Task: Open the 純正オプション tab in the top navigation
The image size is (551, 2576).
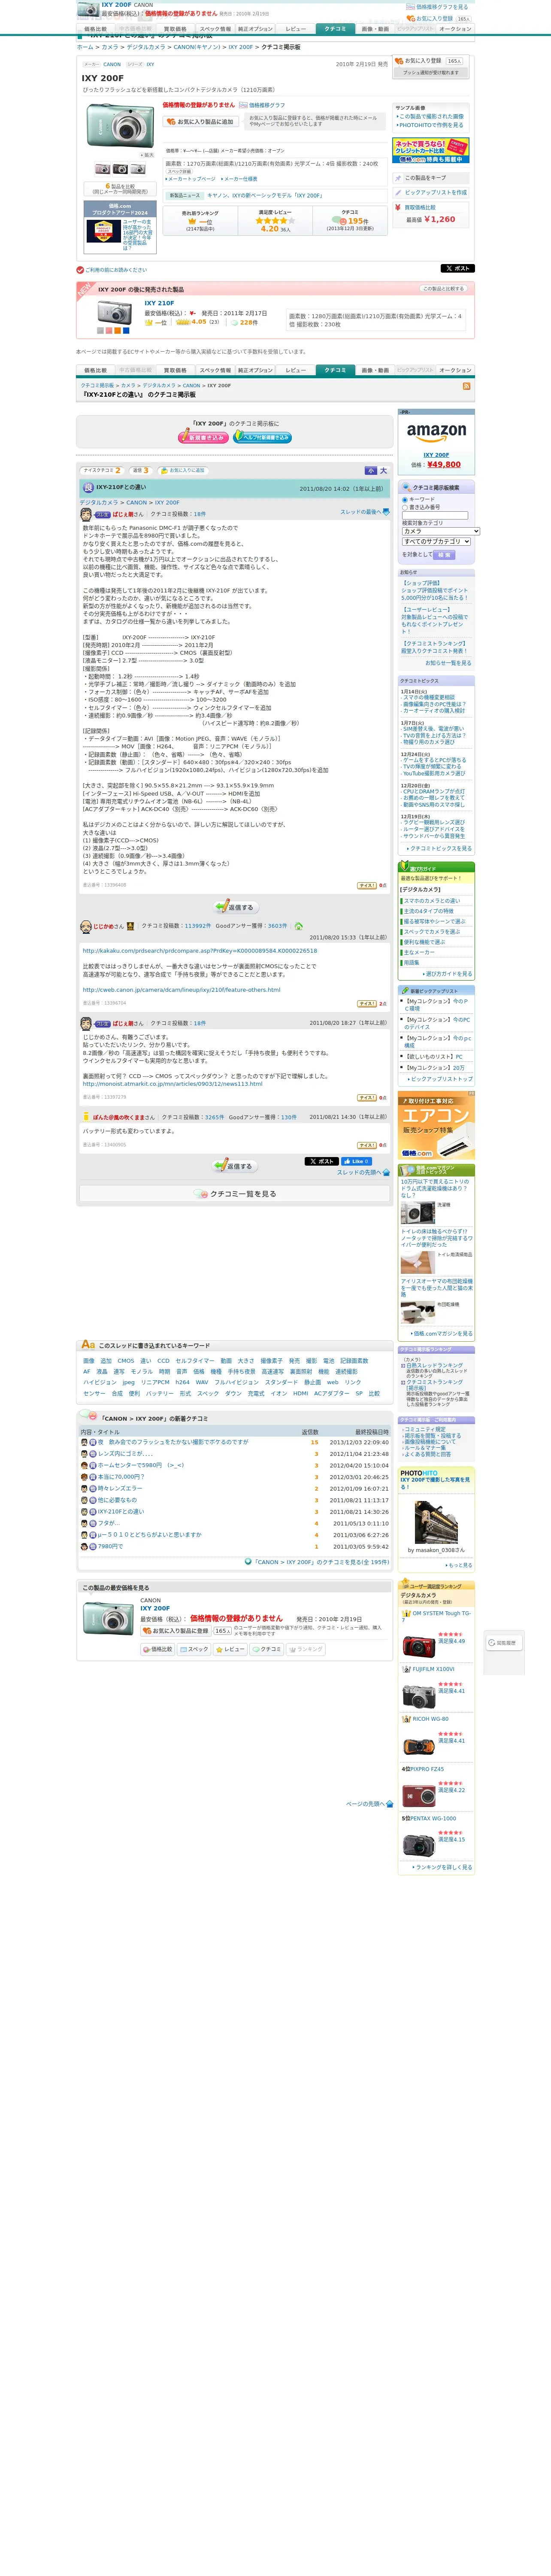Action: point(255,29)
